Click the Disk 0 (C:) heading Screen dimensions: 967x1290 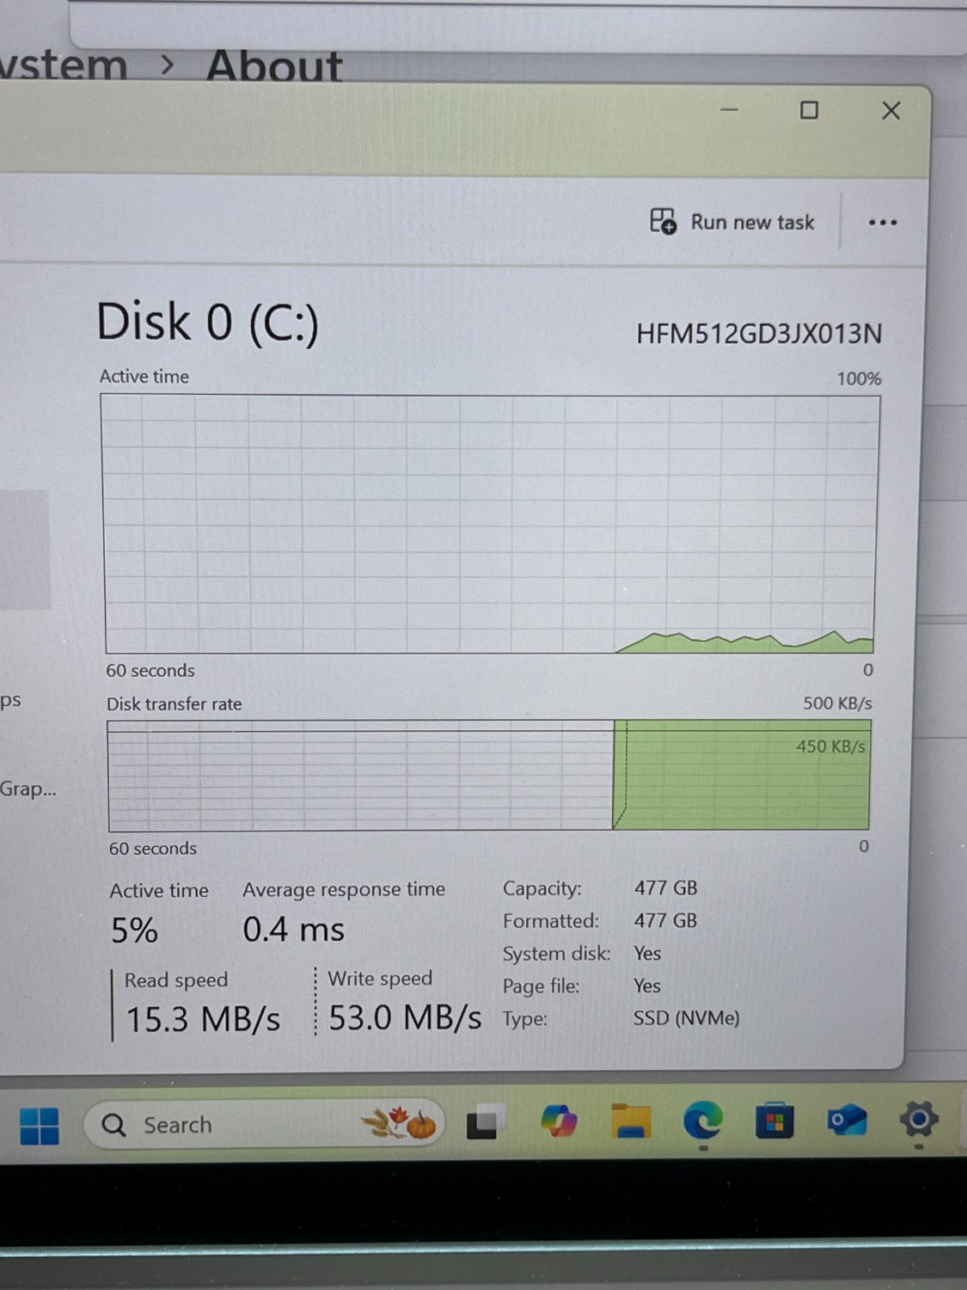(208, 322)
